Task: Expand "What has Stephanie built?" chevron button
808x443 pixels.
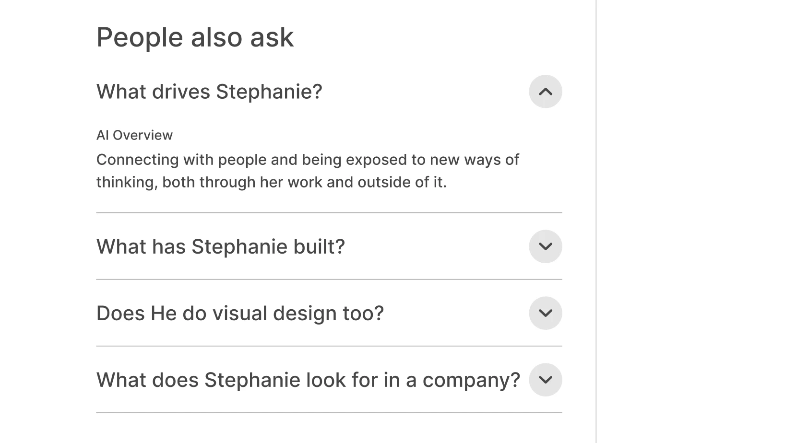Action: [x=545, y=246]
